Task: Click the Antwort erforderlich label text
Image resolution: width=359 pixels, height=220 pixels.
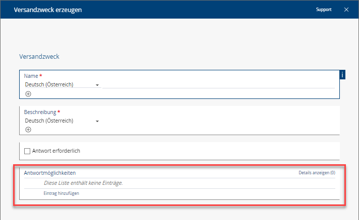Action: tap(56, 151)
